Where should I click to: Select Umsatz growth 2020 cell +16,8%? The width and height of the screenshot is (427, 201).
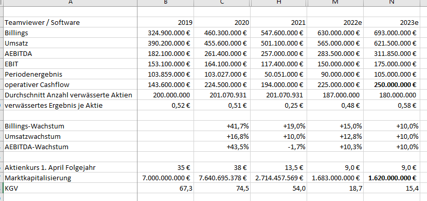pyautogui.click(x=222, y=136)
